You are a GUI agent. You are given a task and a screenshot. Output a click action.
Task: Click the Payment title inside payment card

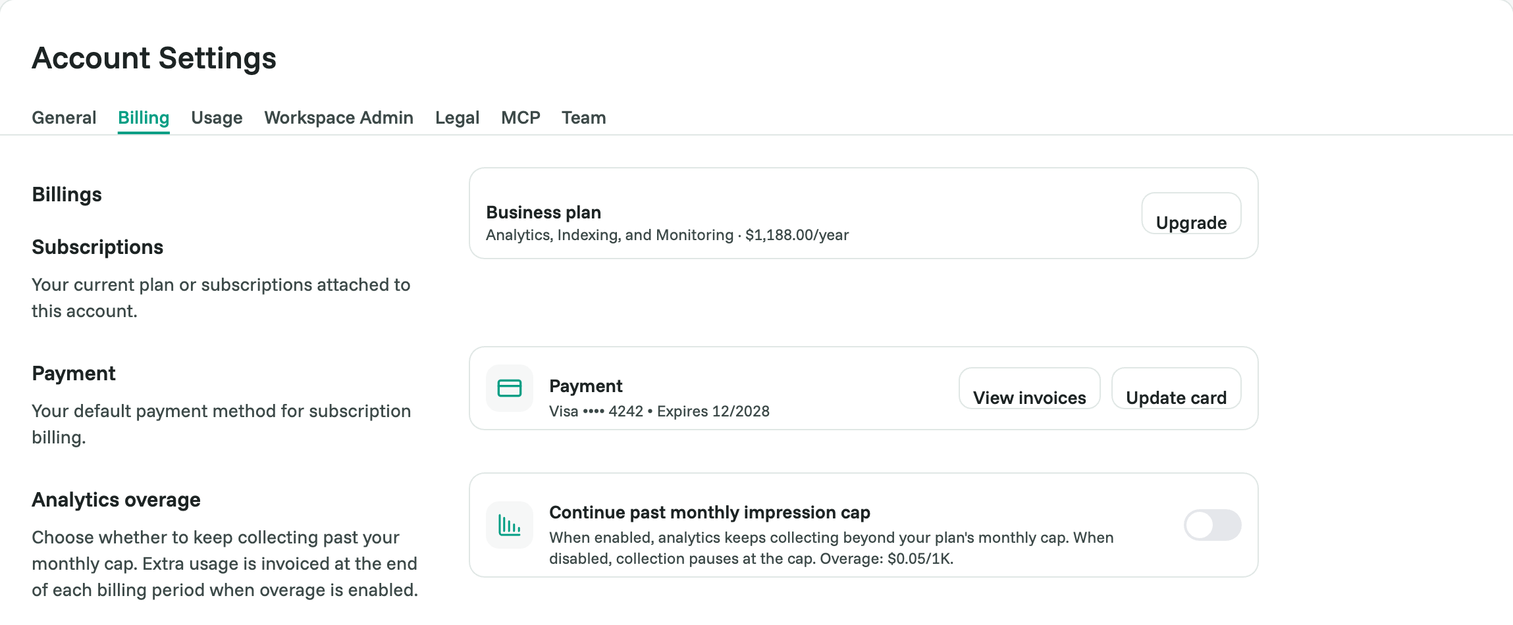tap(586, 386)
